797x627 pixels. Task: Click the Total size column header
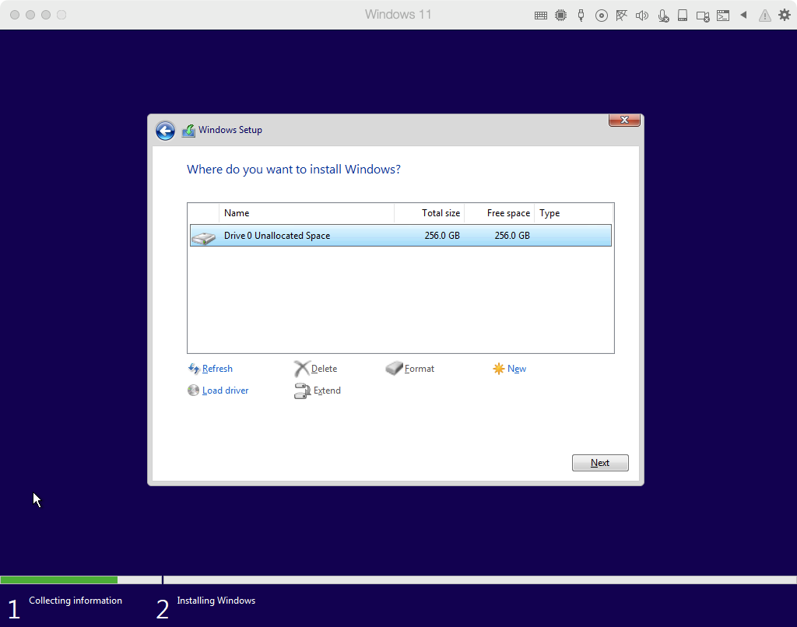430,213
